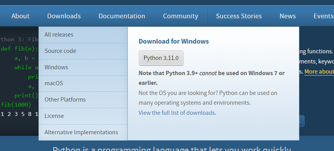
Task: Click the Python 3.11.0 download button
Action: 161,58
